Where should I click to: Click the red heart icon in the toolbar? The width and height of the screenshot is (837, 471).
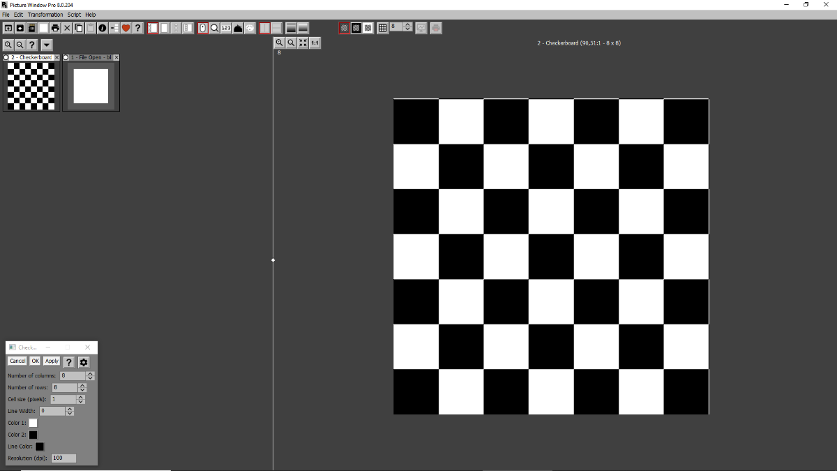tap(126, 28)
